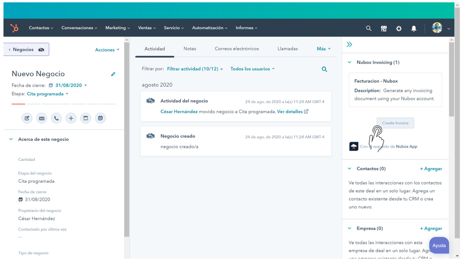
Task: Open search with the magnifier icon
Action: 368,28
